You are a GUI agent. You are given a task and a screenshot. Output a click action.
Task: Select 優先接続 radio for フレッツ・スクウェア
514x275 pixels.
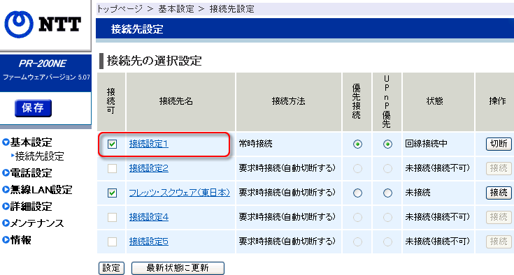tap(357, 193)
